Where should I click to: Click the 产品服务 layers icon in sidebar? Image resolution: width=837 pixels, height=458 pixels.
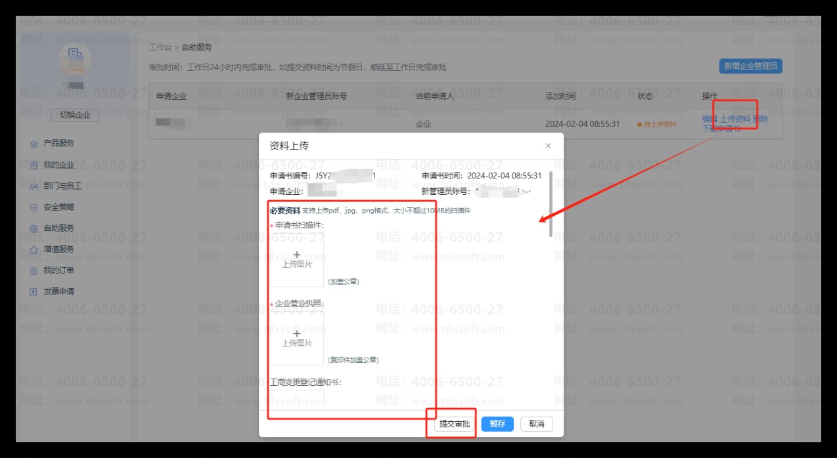tap(34, 144)
